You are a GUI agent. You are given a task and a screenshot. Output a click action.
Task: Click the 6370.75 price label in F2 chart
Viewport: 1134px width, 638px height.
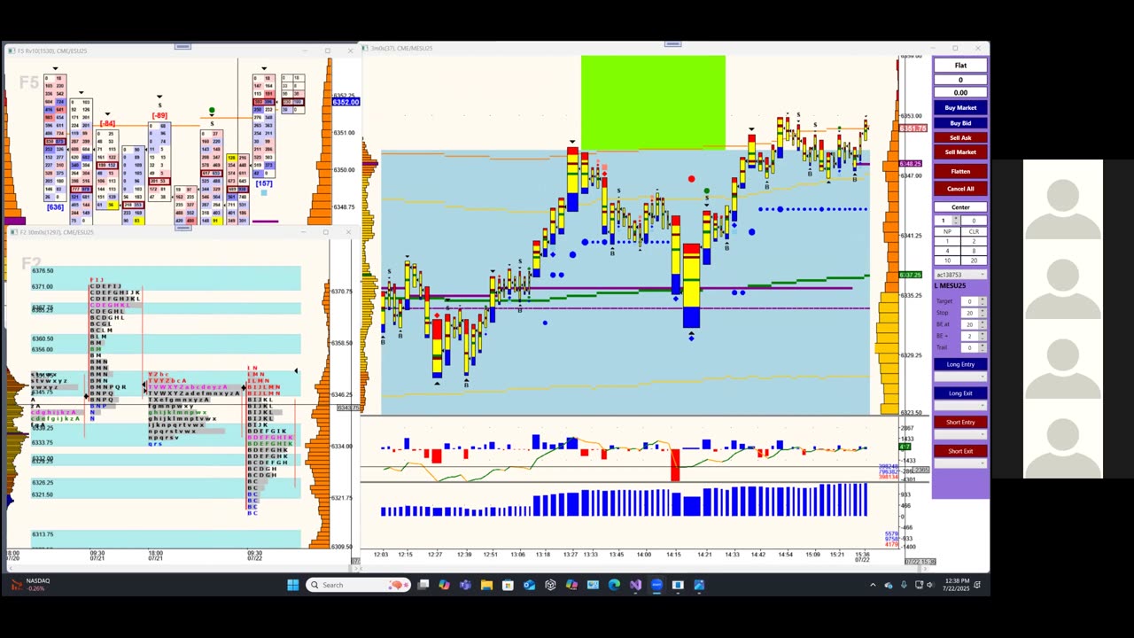(x=342, y=292)
